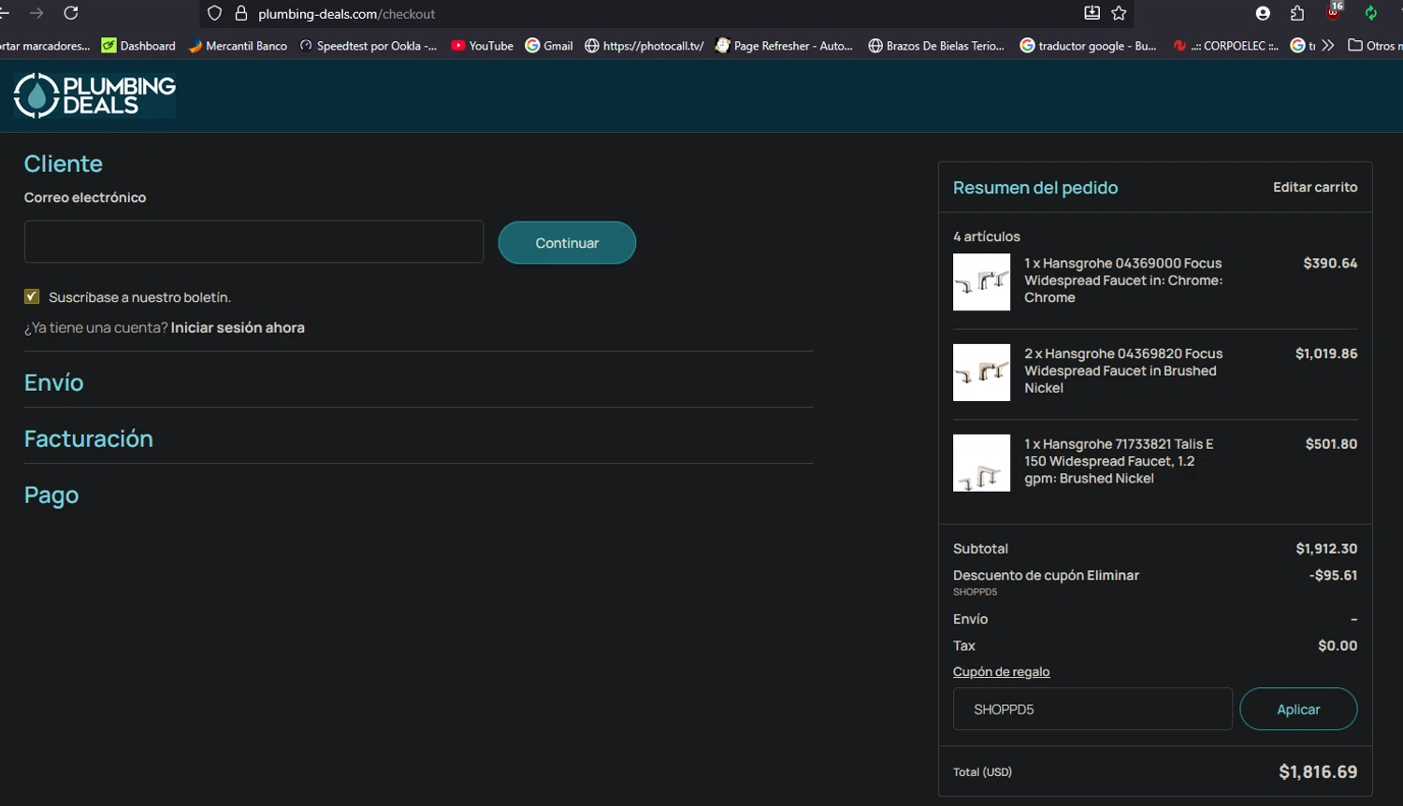Open the Brazos De Bielas bookmark

click(x=936, y=45)
